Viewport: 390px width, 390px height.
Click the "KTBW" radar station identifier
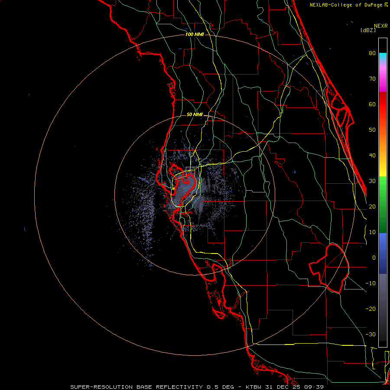(253, 387)
